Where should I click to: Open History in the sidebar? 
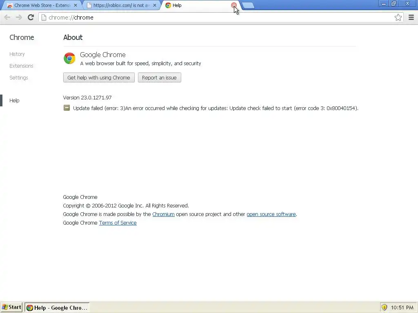[17, 54]
